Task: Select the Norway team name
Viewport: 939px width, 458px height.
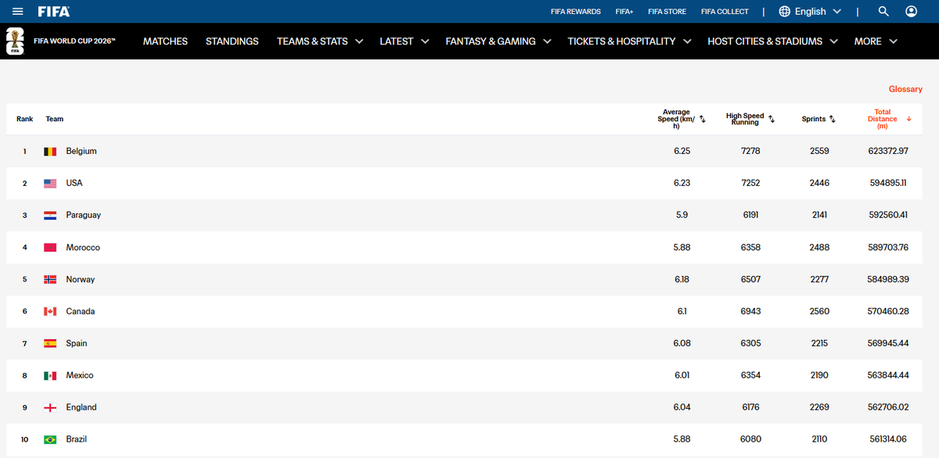Action: pyautogui.click(x=81, y=279)
